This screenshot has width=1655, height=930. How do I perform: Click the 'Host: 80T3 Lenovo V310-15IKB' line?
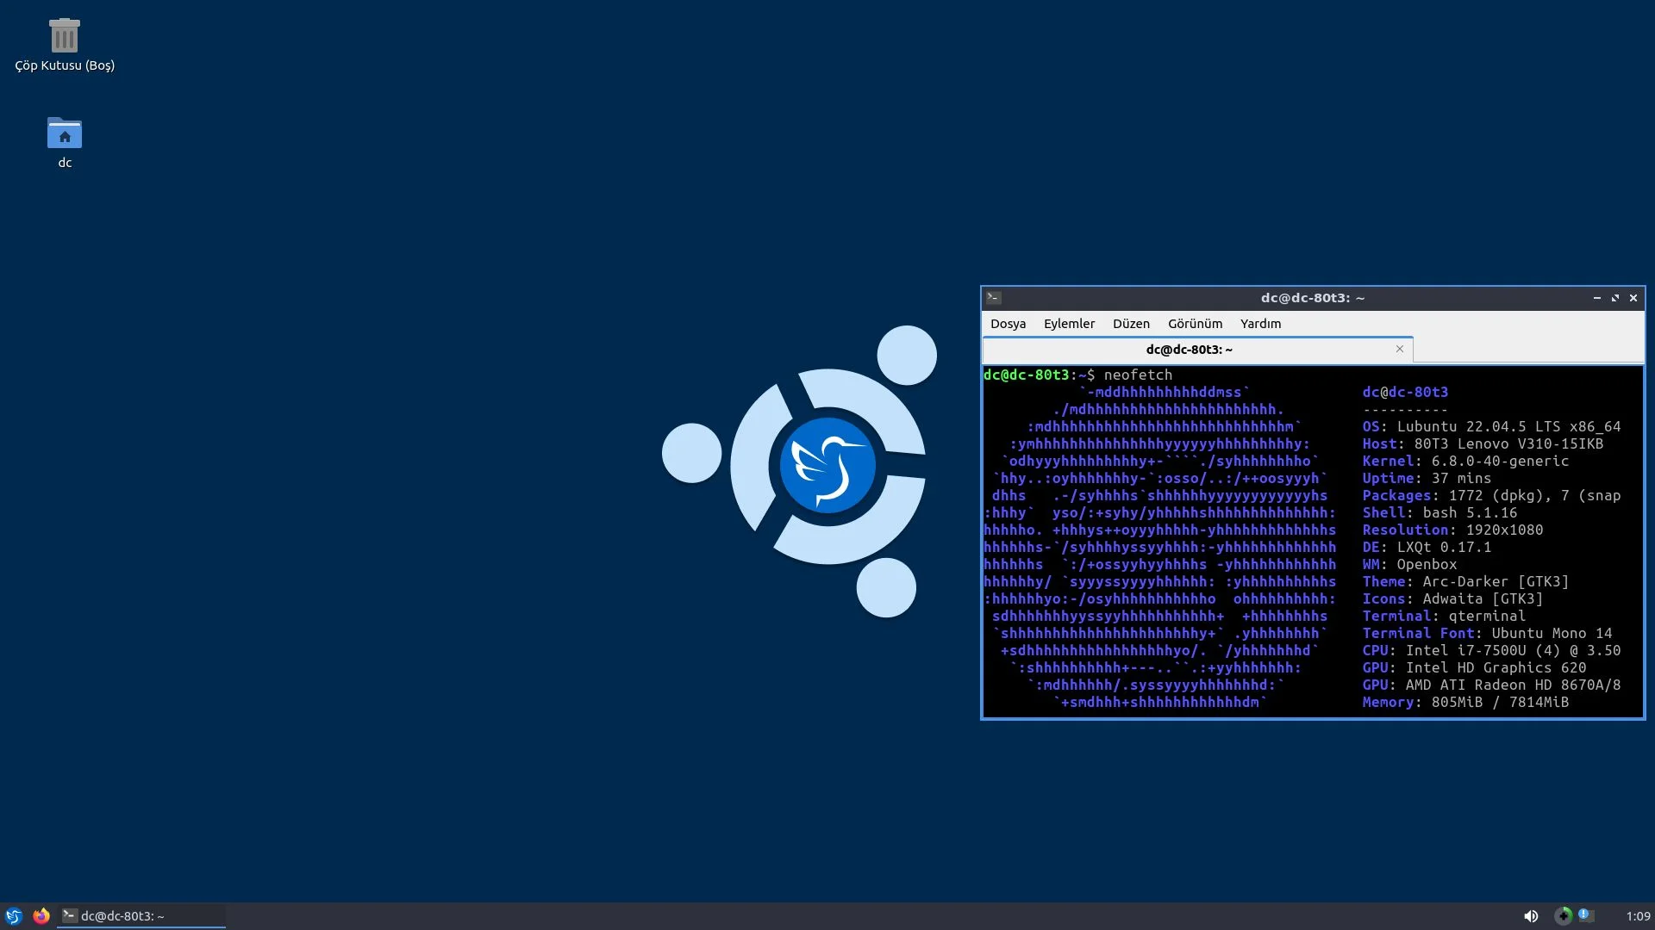pyautogui.click(x=1483, y=443)
